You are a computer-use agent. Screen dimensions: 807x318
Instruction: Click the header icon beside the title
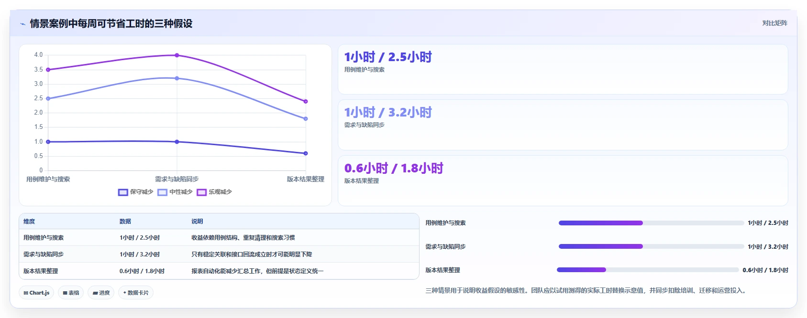pos(22,24)
